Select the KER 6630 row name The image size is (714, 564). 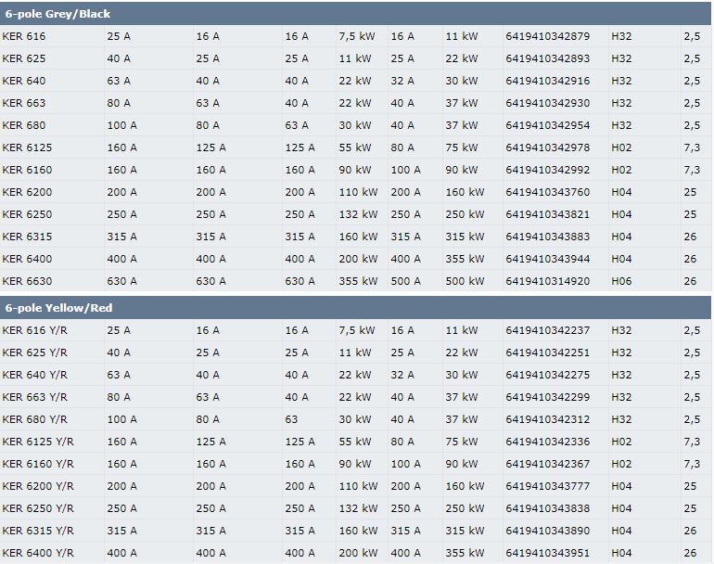click(x=27, y=281)
